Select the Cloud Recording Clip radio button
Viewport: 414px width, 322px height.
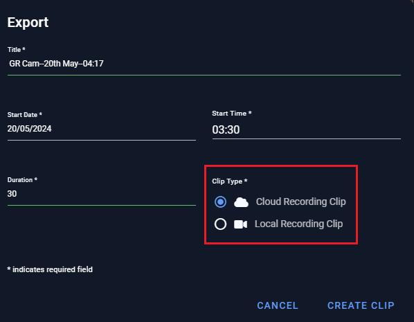(x=220, y=202)
